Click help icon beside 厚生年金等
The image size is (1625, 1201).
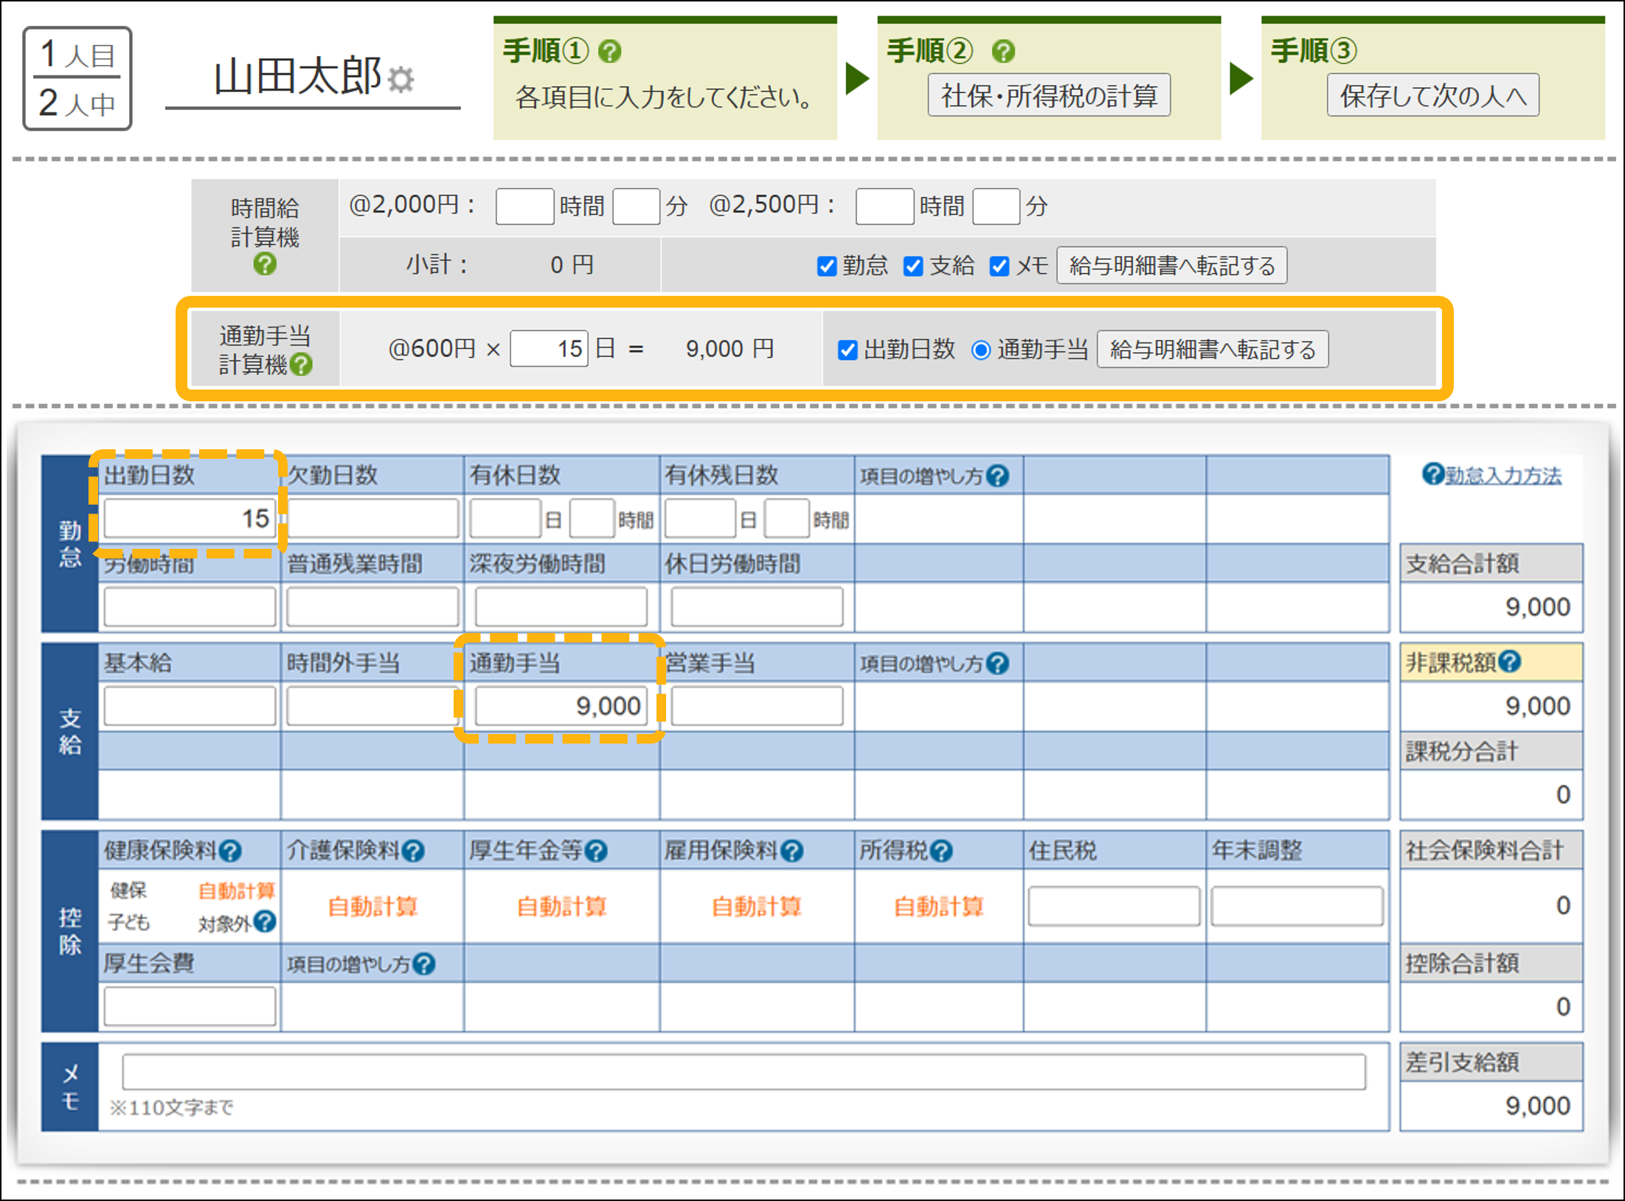[x=596, y=851]
